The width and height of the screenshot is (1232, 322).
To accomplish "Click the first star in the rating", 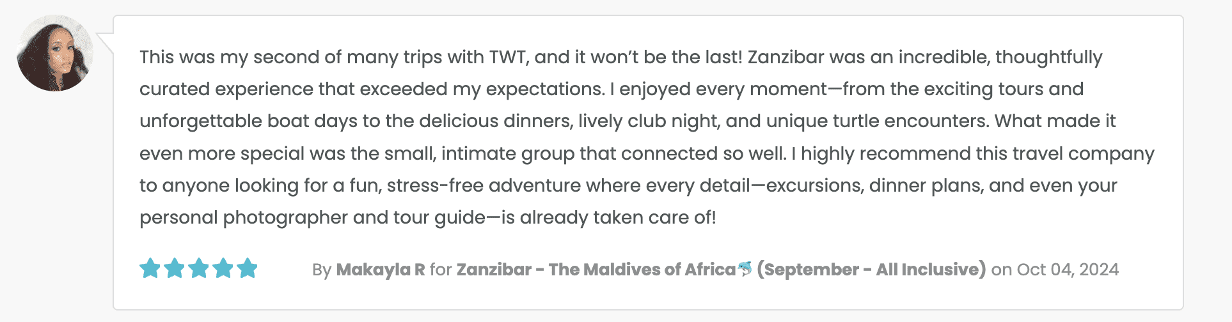I will pyautogui.click(x=150, y=268).
